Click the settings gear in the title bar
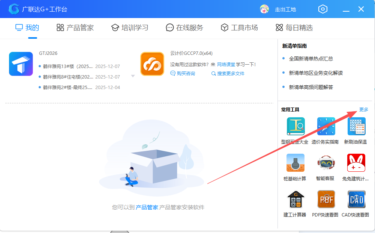Screen dimensions: 375x233 click(322, 9)
